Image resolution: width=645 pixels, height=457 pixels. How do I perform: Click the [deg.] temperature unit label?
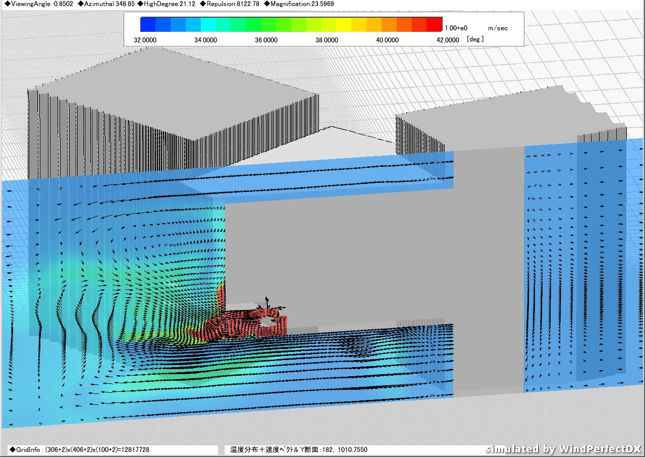[476, 39]
